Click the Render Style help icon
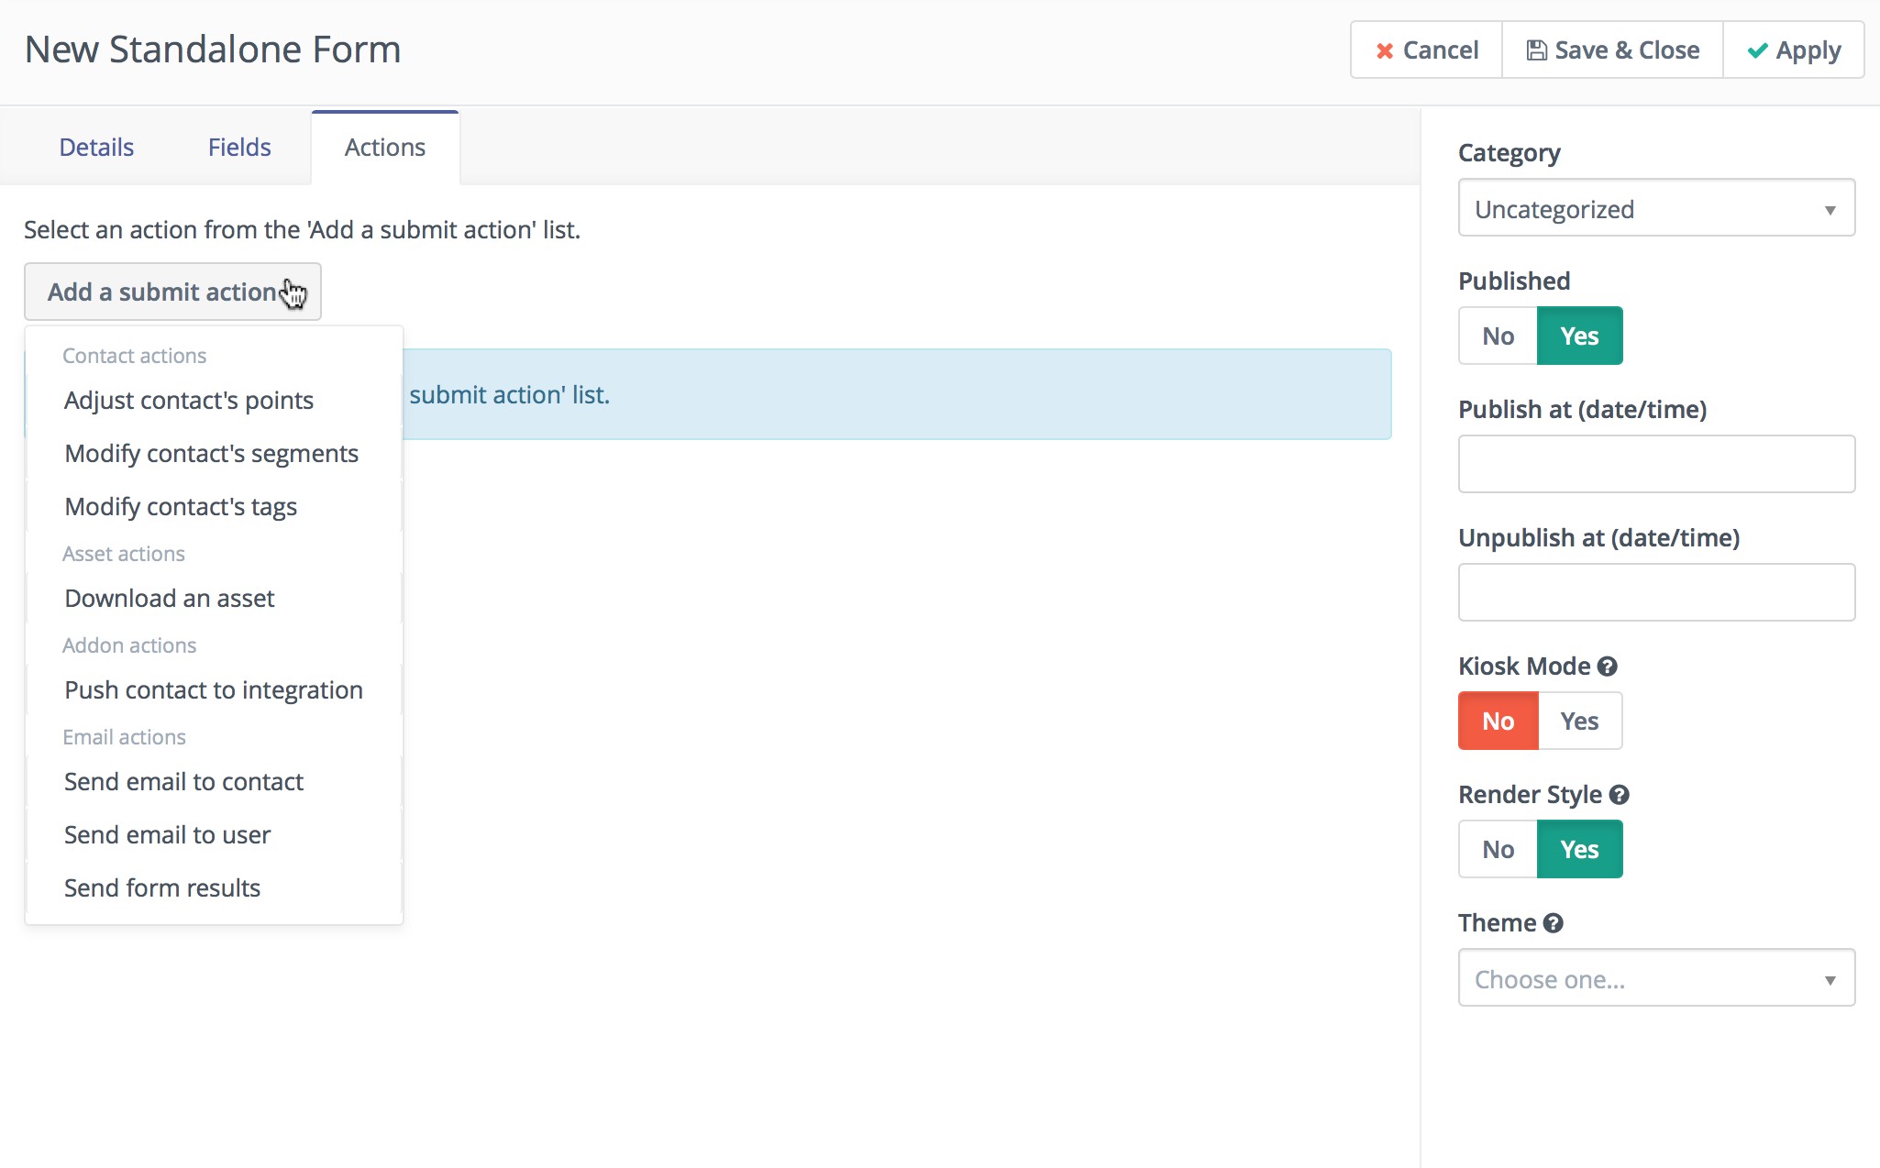The width and height of the screenshot is (1880, 1168). tap(1619, 795)
